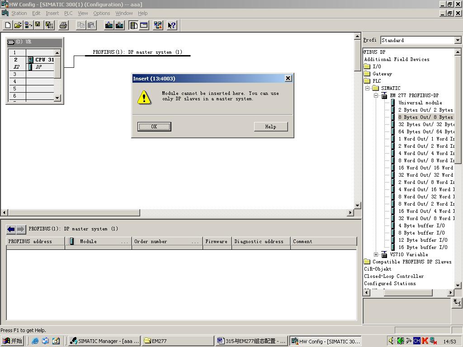Click the Gateway folder icon in catalog
The height and width of the screenshot is (347, 463).
367,74
